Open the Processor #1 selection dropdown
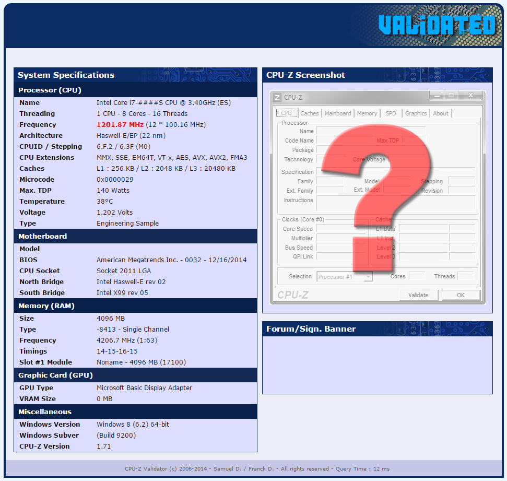Viewport: 507px width, 481px height. [x=345, y=277]
